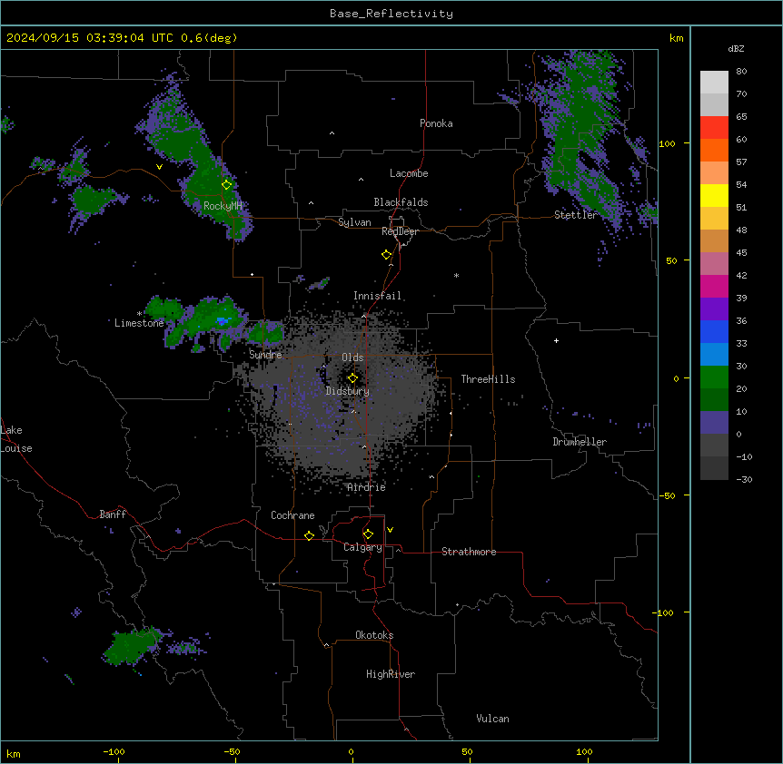Click the Lake Louise label
The width and height of the screenshot is (783, 764).
click(x=16, y=439)
